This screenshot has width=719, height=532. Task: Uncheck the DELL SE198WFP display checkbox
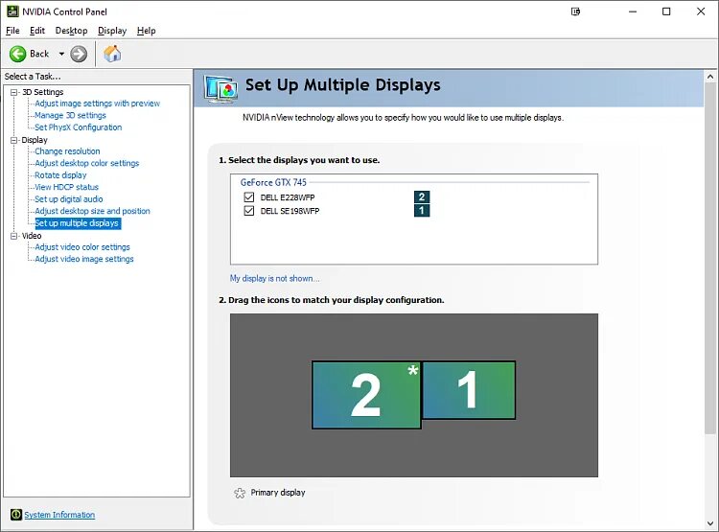[x=249, y=211]
